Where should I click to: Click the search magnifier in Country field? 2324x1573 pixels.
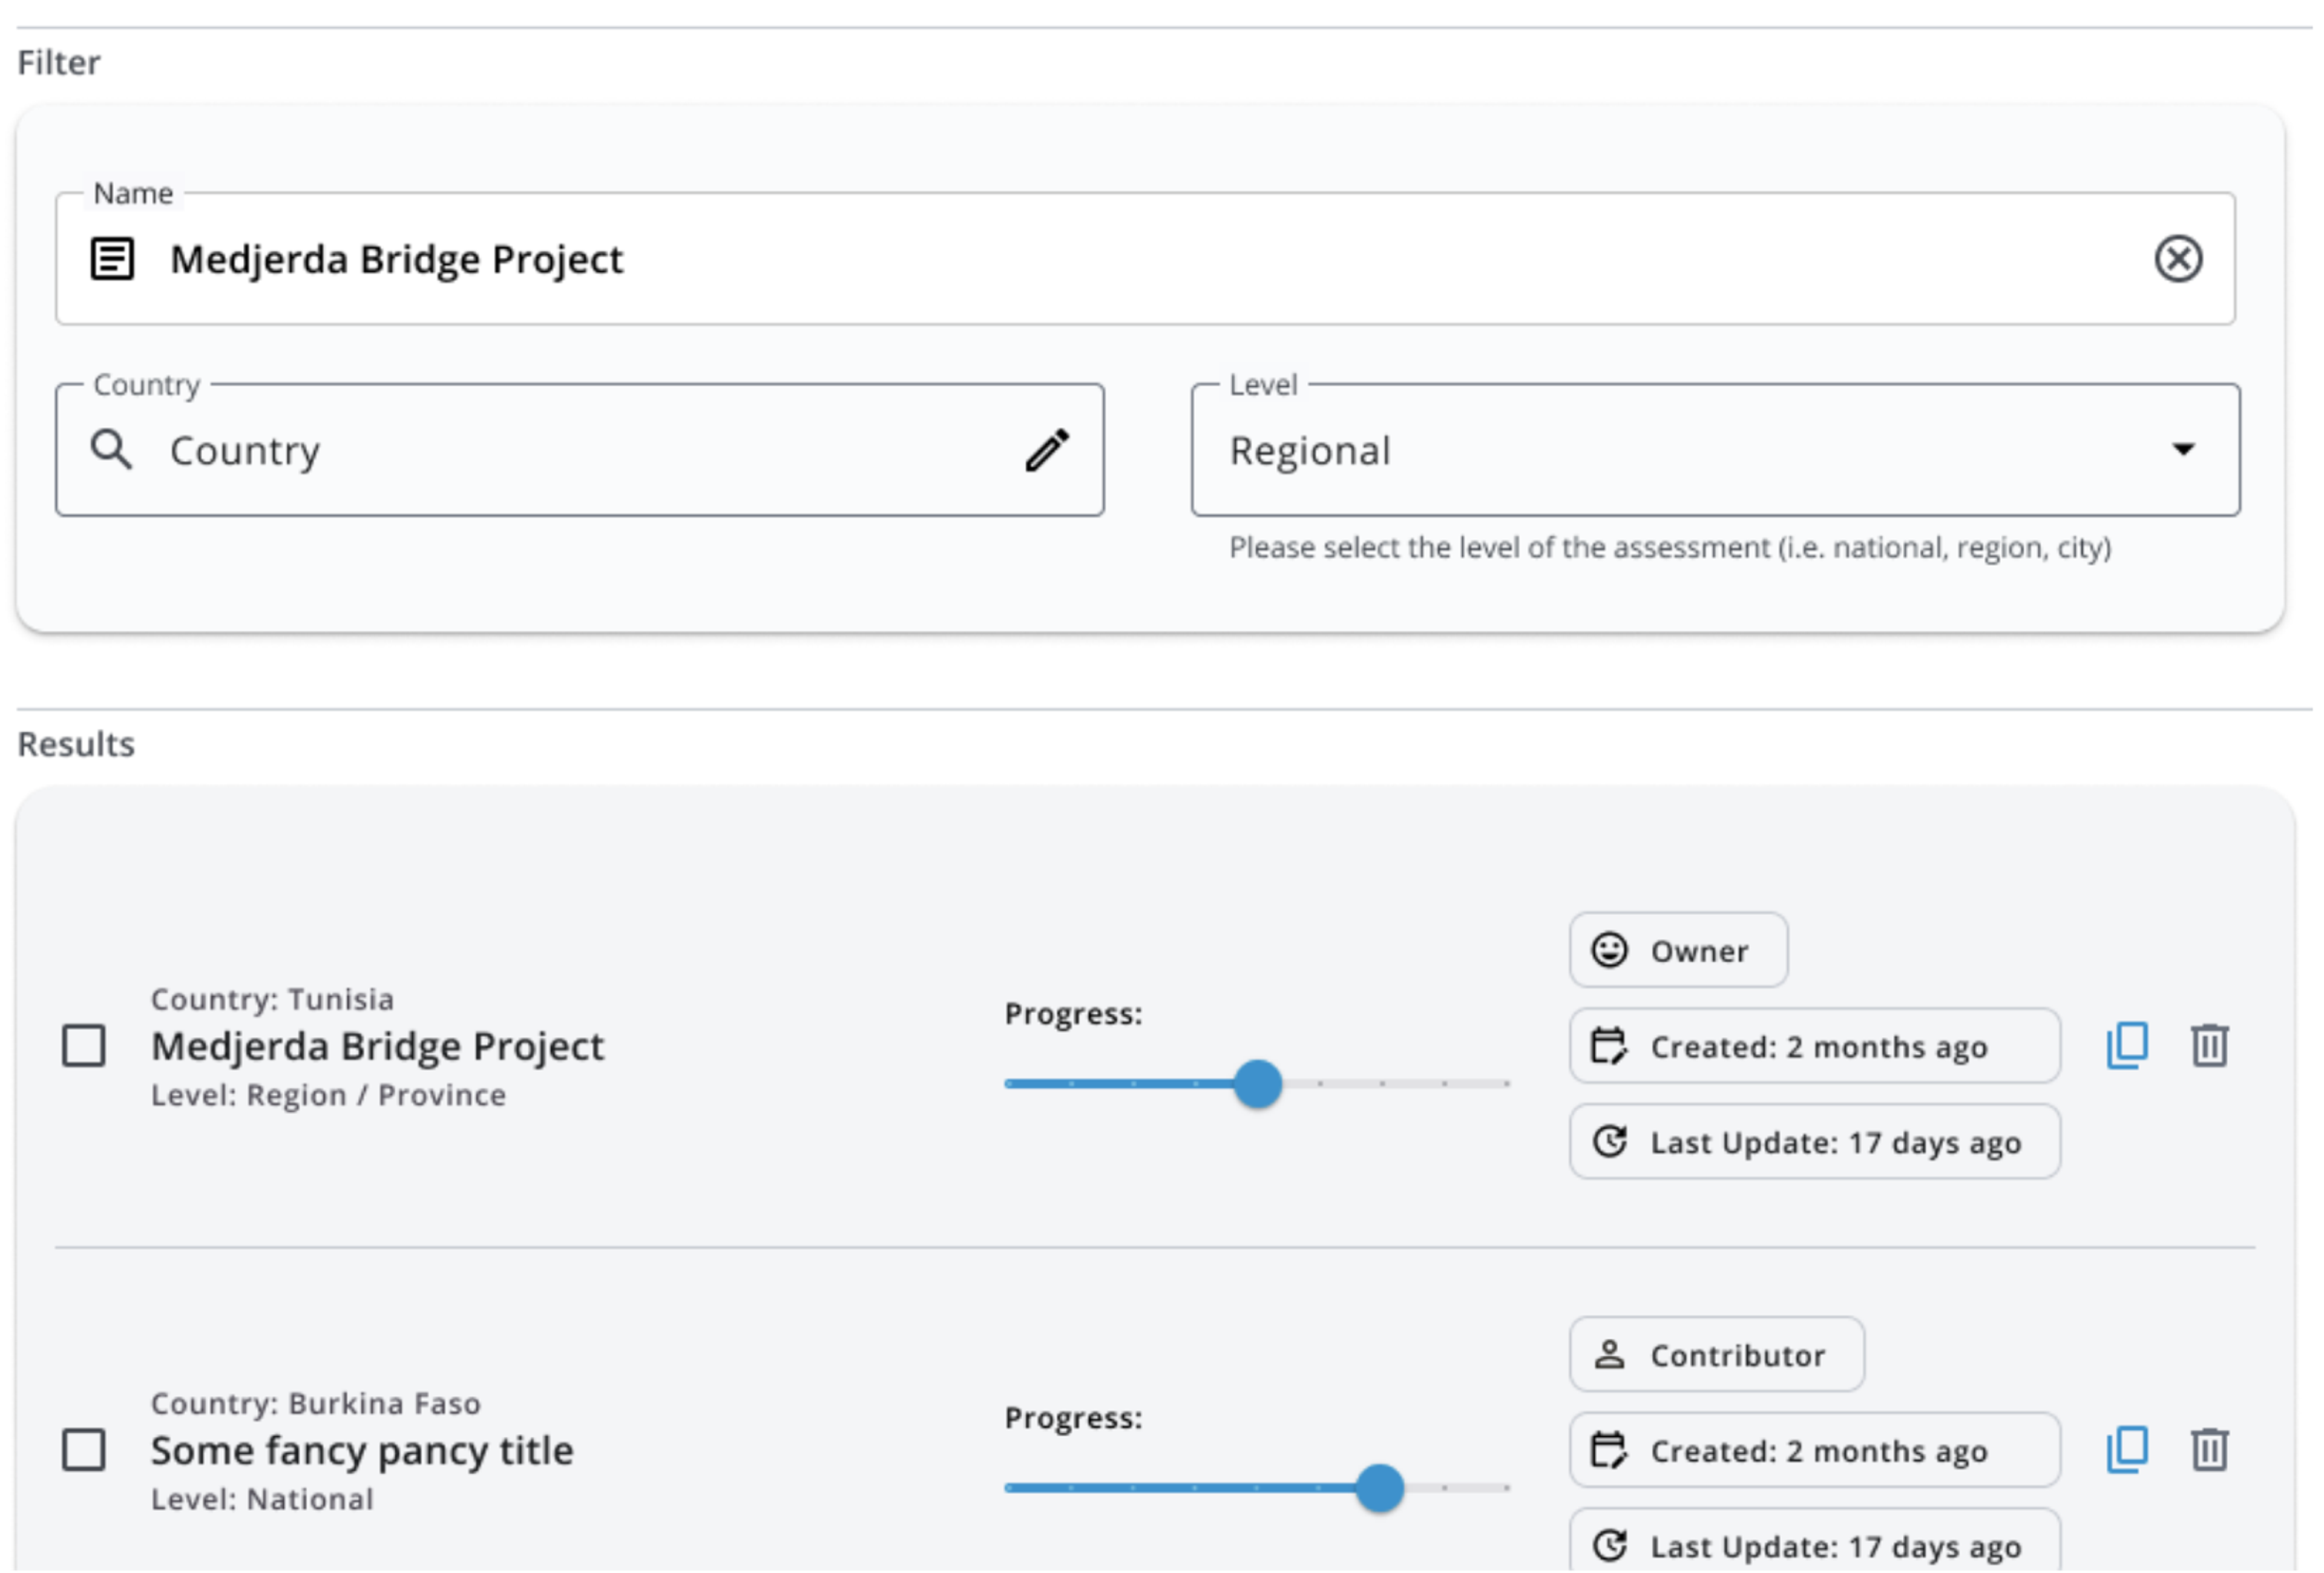(x=111, y=450)
